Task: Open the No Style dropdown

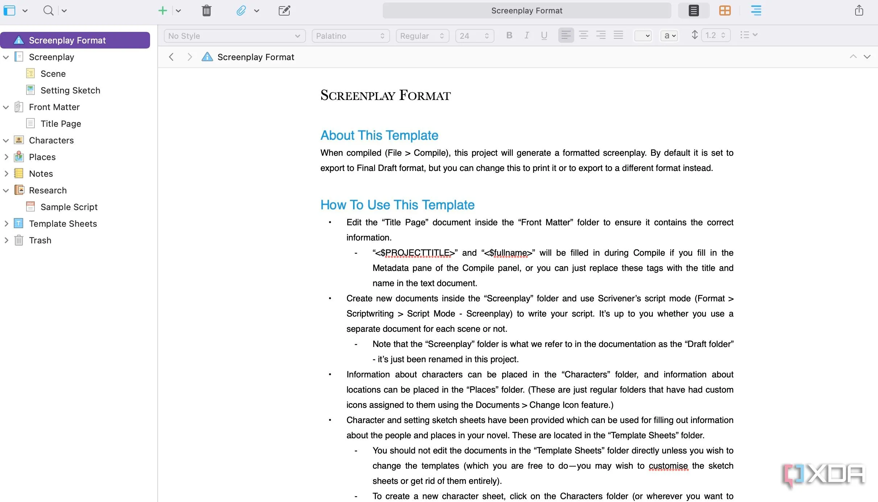Action: coord(235,36)
